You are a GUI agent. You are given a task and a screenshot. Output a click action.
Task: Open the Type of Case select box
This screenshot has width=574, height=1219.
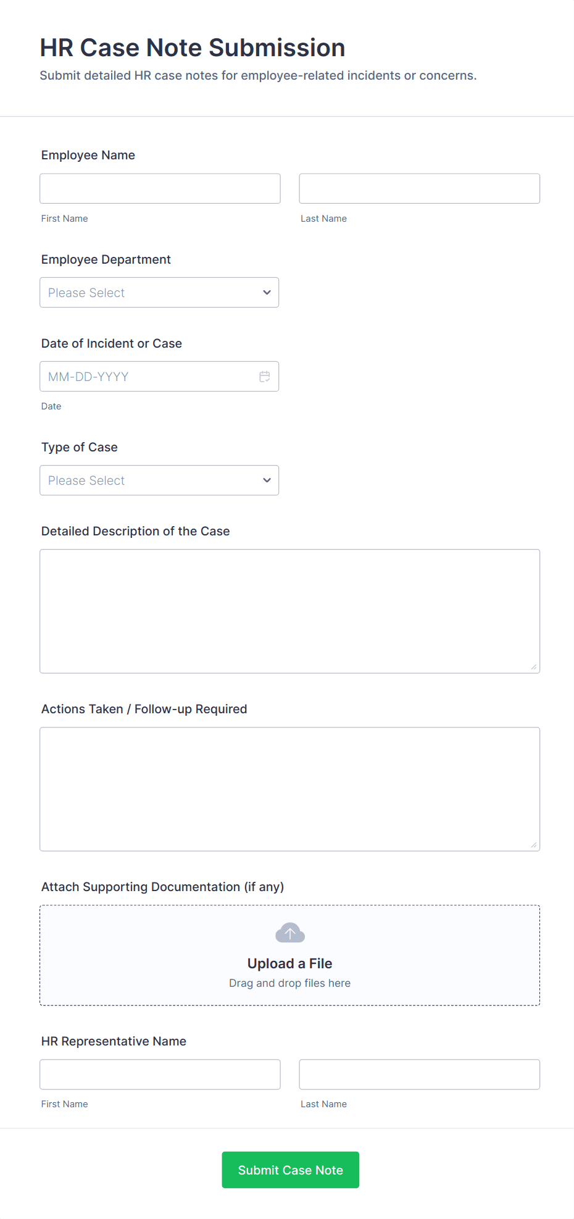pos(148,480)
